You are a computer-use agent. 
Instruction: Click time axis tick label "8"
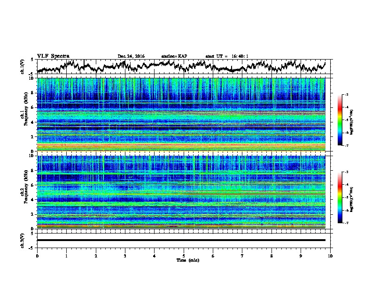pos(271,256)
